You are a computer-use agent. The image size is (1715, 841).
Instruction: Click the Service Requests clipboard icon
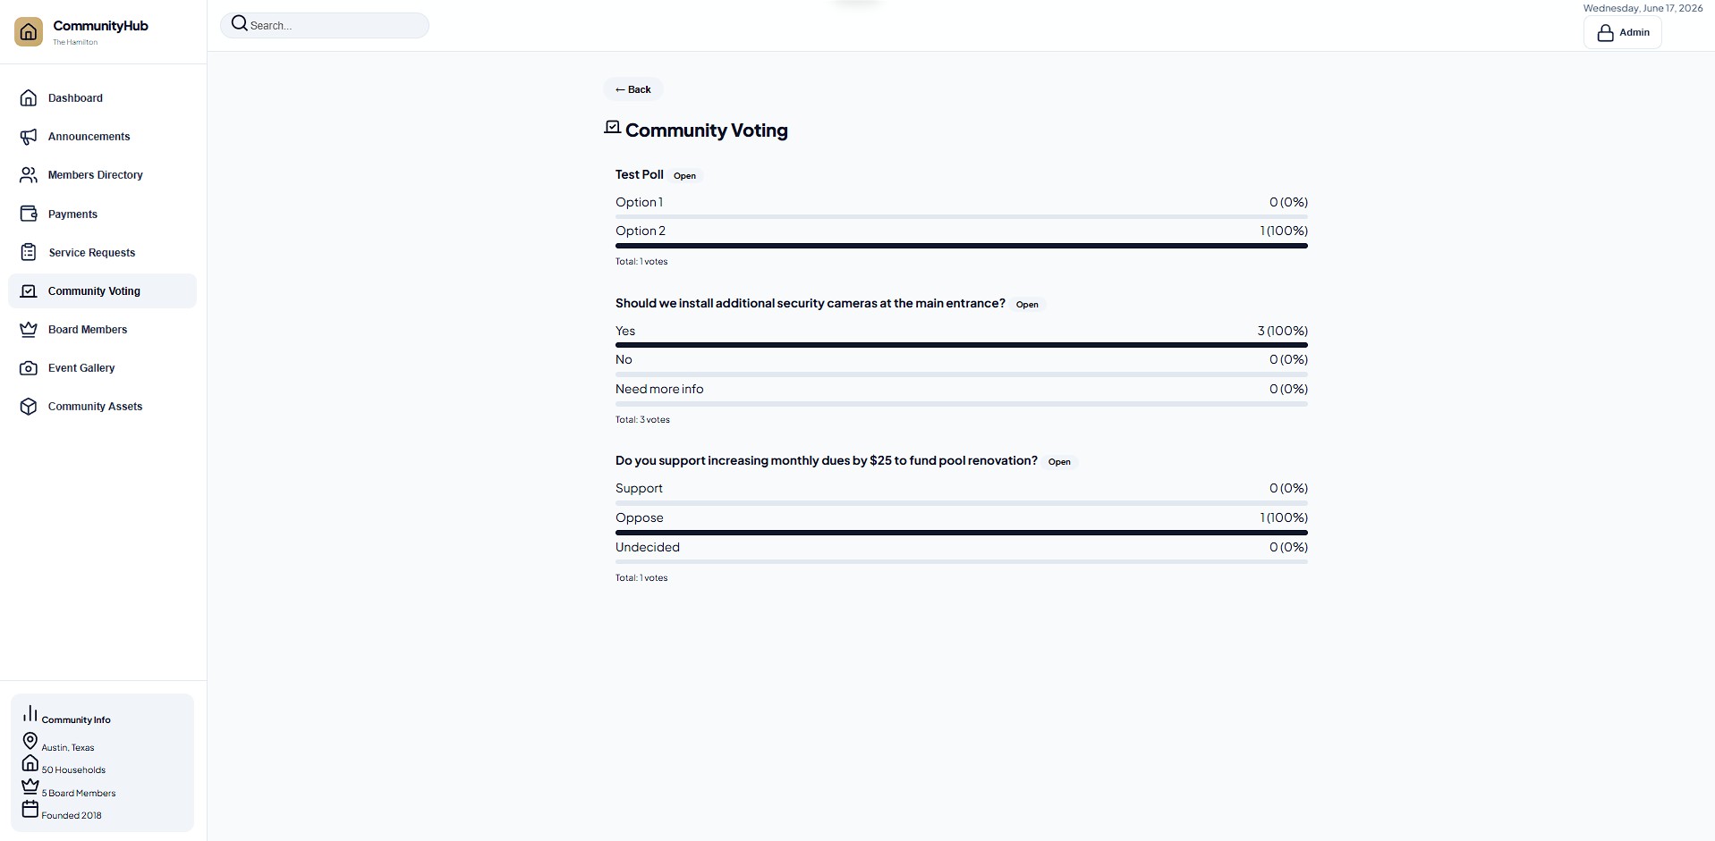click(29, 252)
